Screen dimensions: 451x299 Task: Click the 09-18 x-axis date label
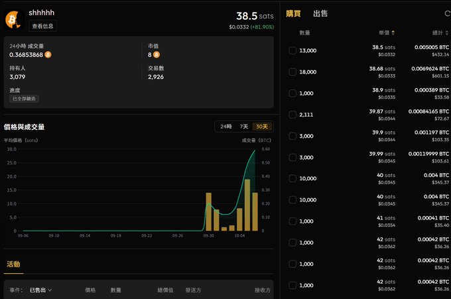point(115,236)
